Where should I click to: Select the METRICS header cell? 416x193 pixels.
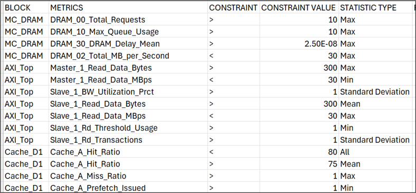[x=128, y=8]
